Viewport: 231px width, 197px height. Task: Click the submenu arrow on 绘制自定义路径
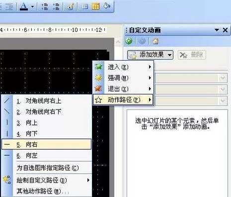coord(88,180)
